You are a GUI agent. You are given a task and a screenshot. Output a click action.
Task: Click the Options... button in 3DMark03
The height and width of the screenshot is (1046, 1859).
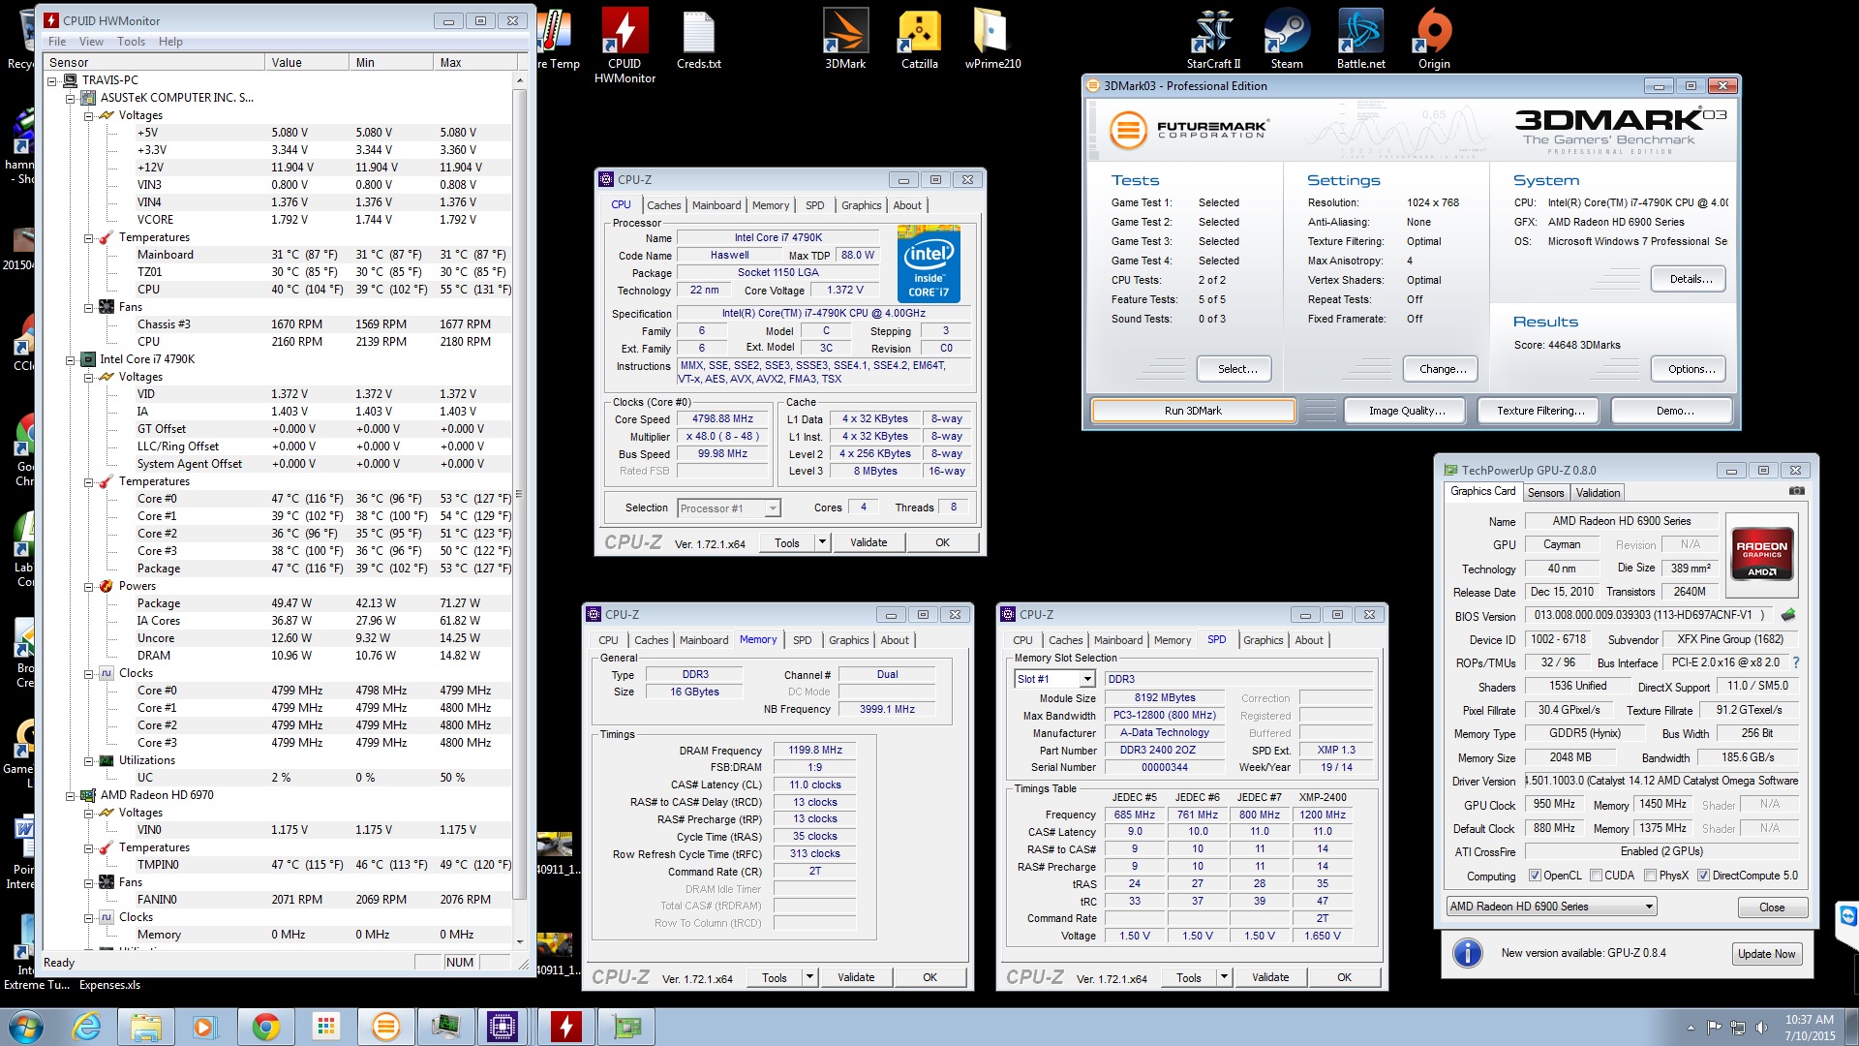tap(1691, 369)
